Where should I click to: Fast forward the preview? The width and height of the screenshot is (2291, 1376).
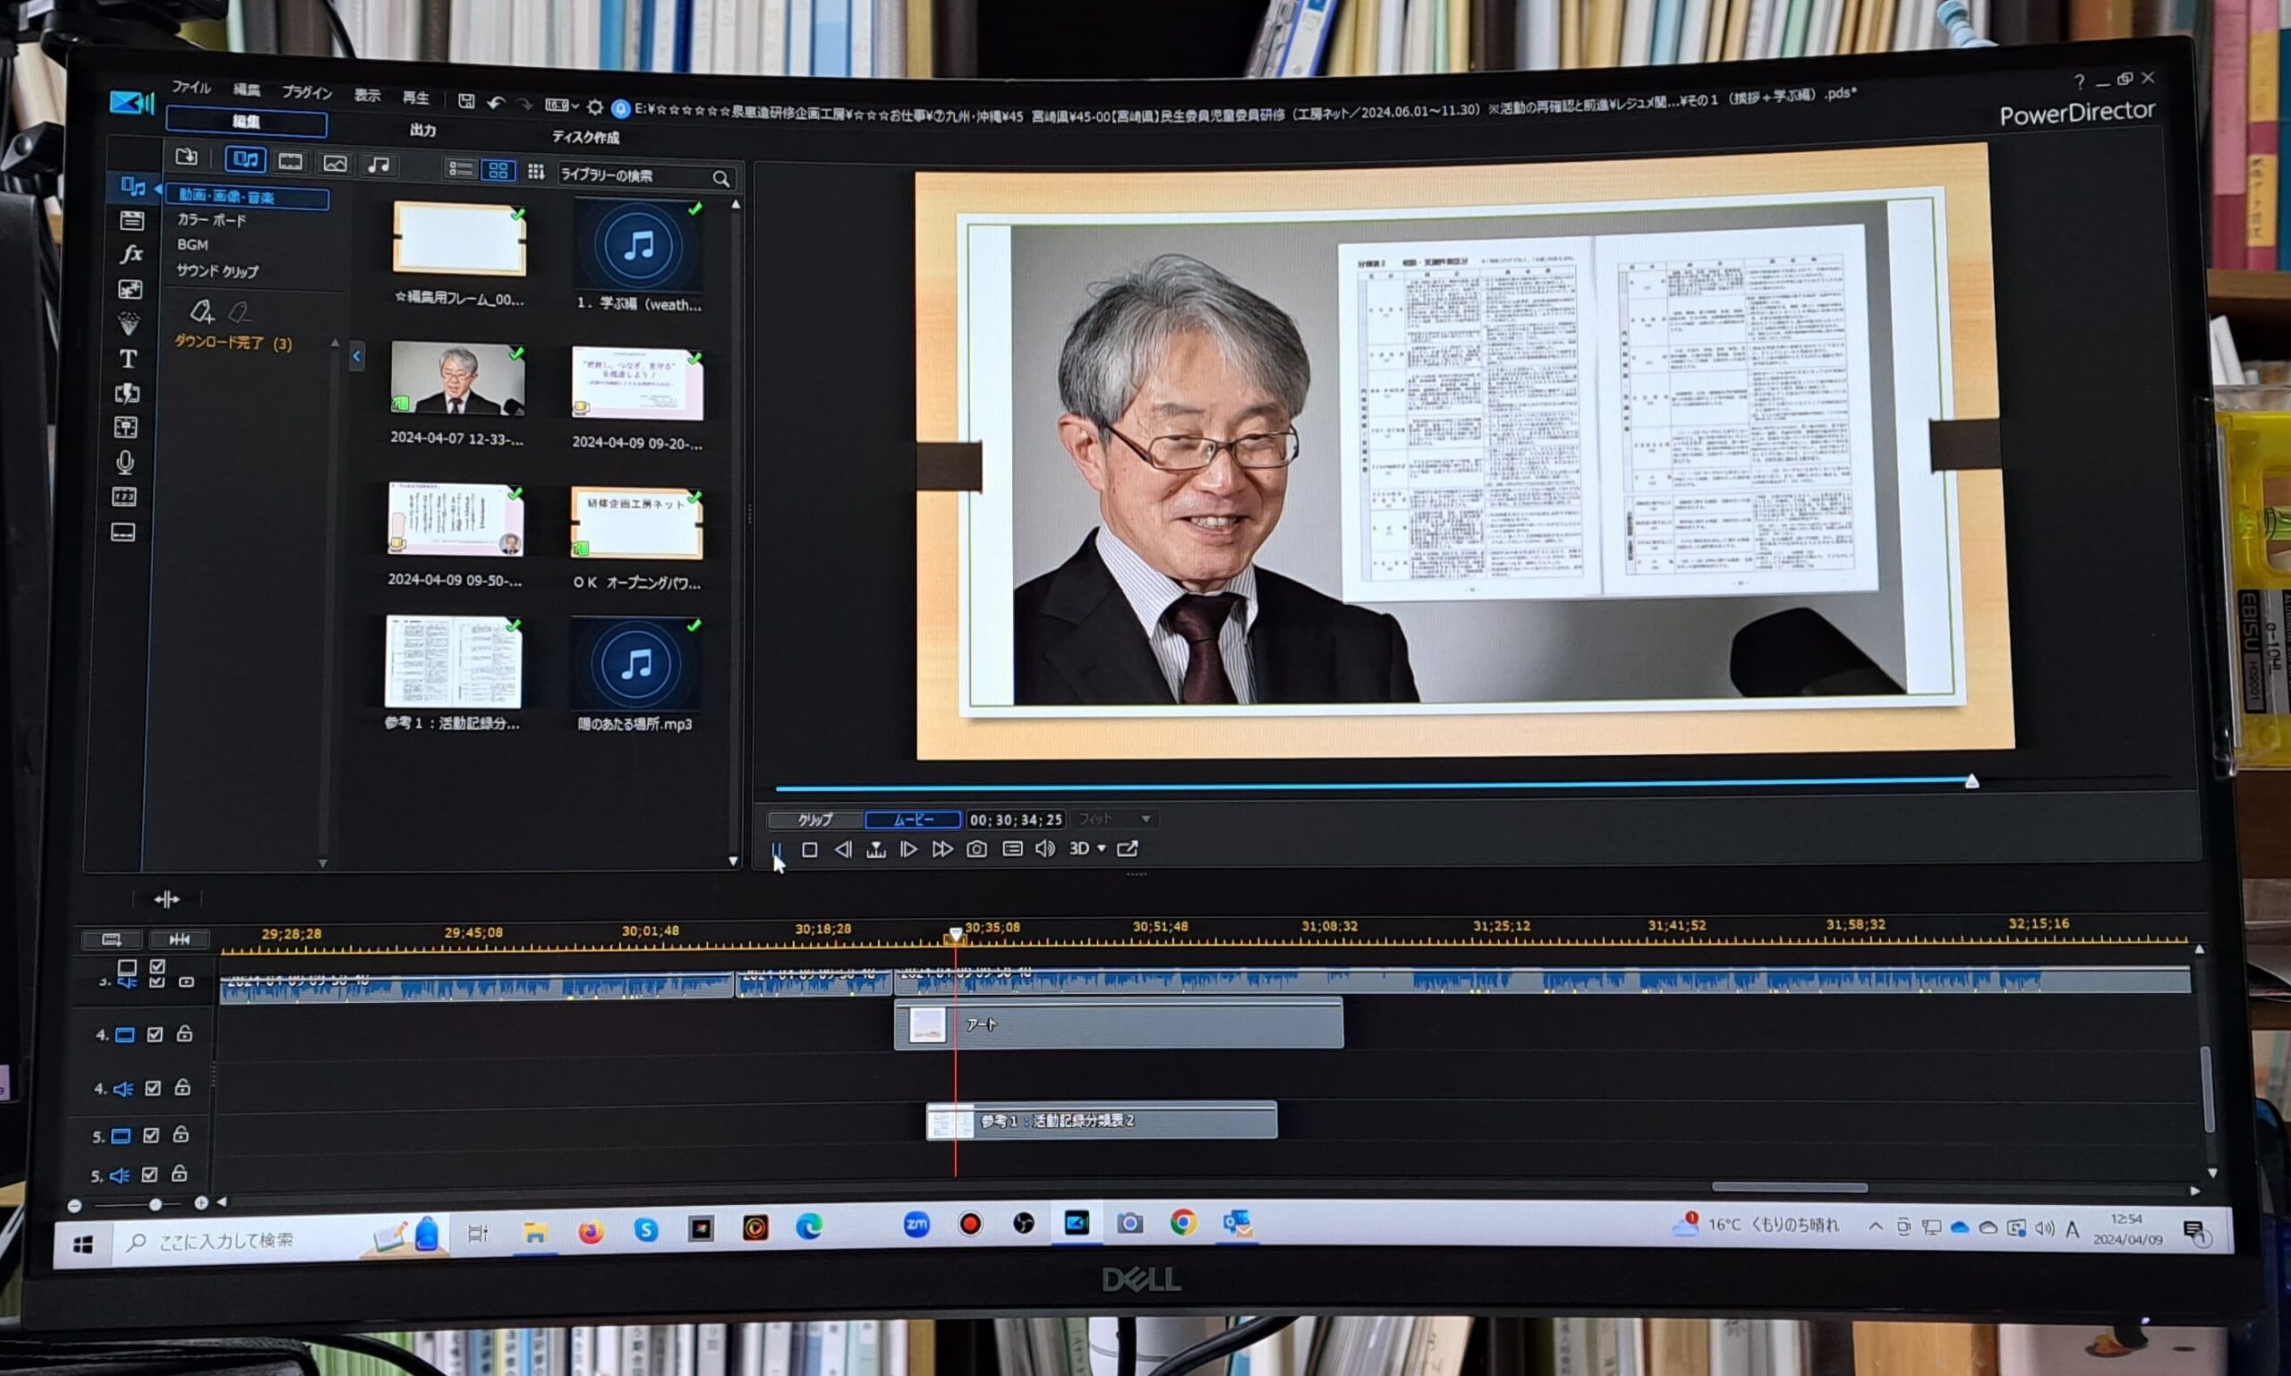pos(942,849)
